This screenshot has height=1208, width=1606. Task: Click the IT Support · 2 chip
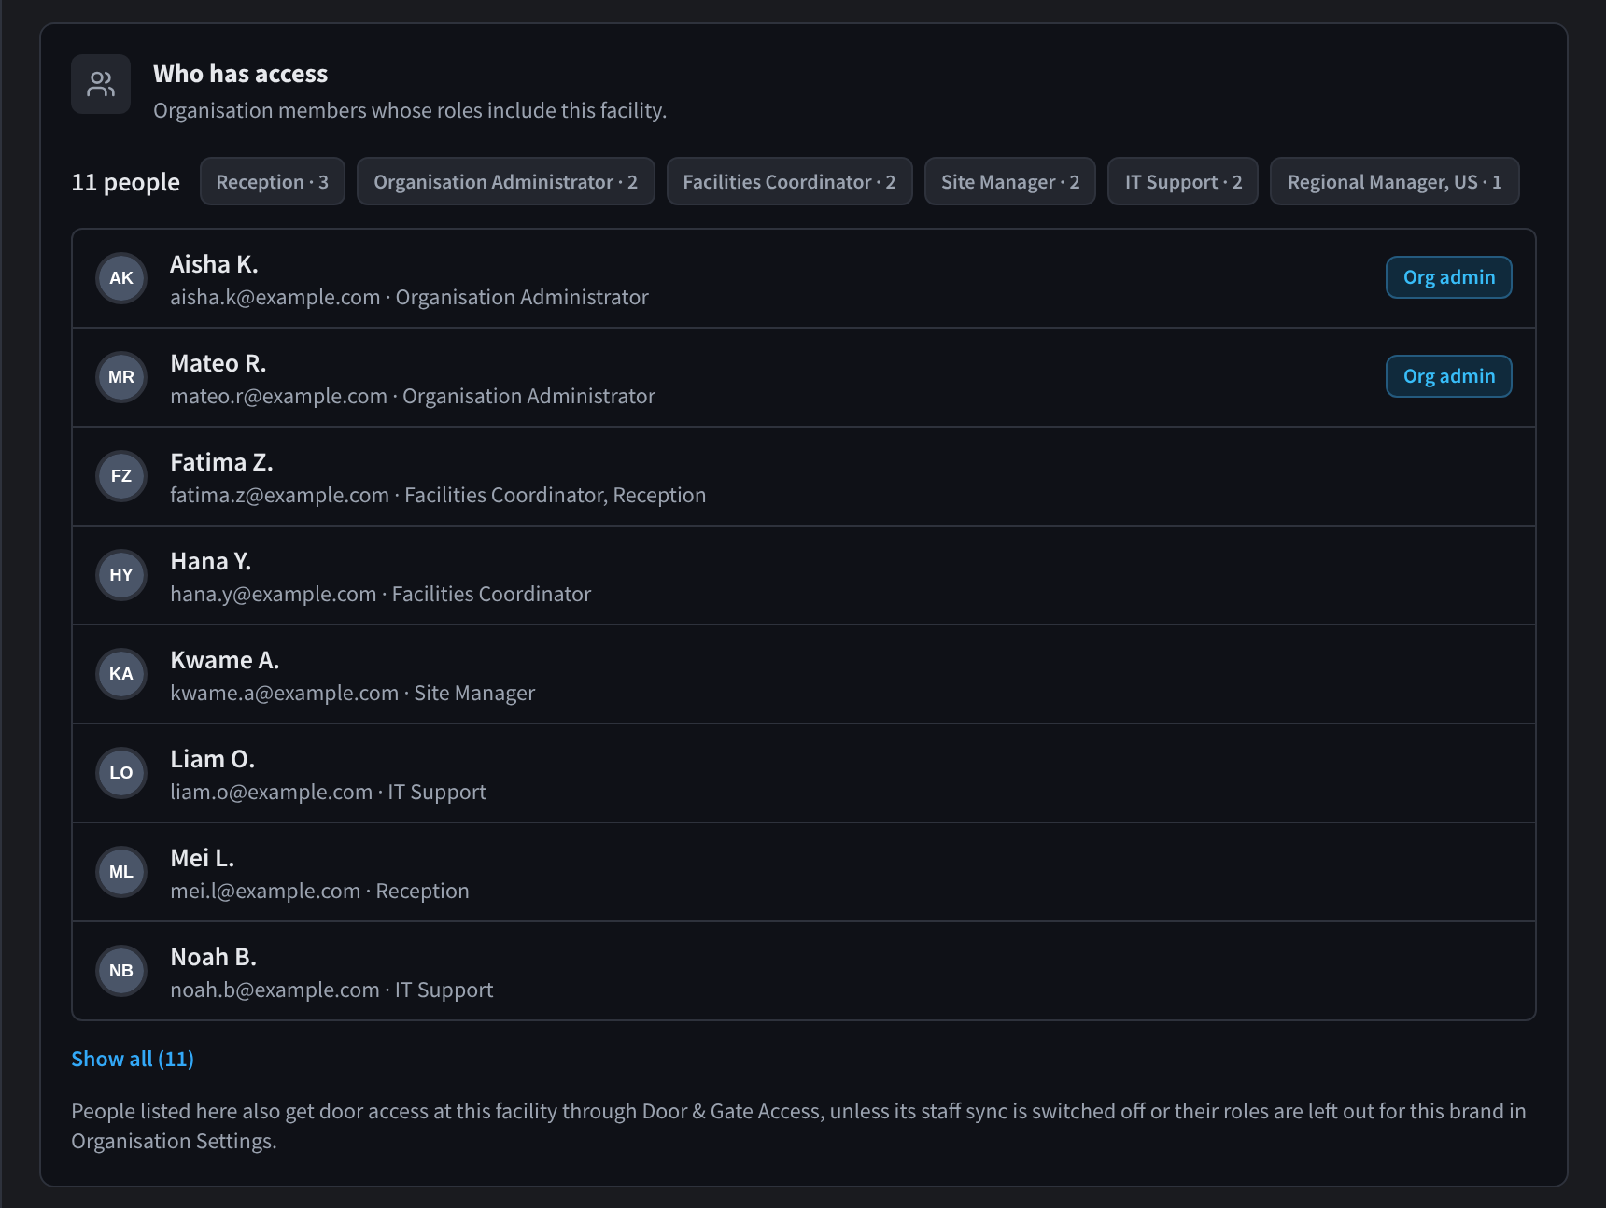[1183, 181]
